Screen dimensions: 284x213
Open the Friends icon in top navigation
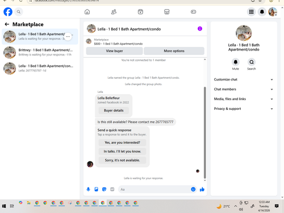point(114,12)
